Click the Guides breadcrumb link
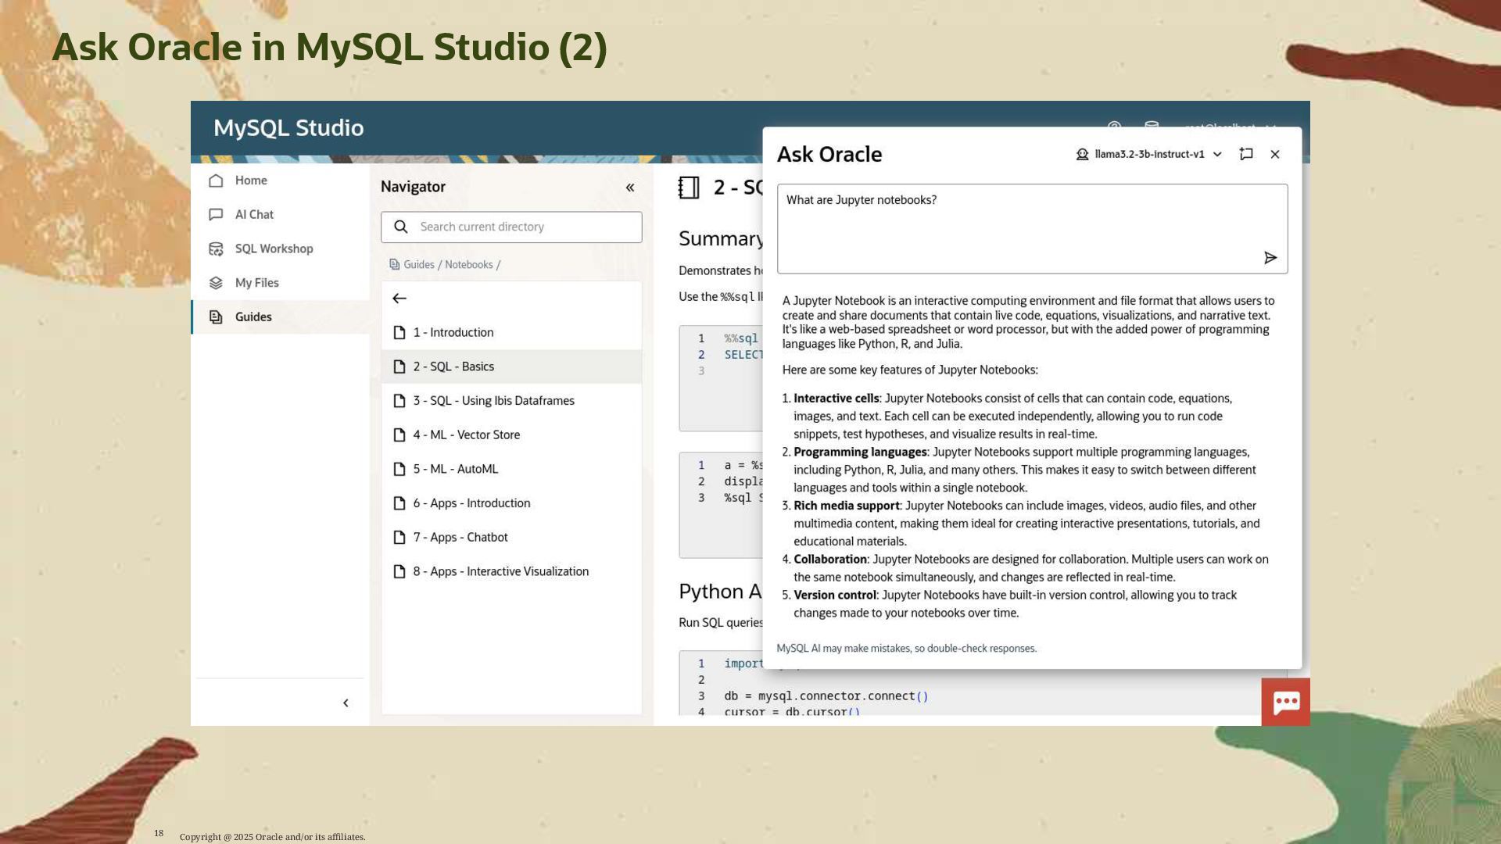 pos(418,265)
